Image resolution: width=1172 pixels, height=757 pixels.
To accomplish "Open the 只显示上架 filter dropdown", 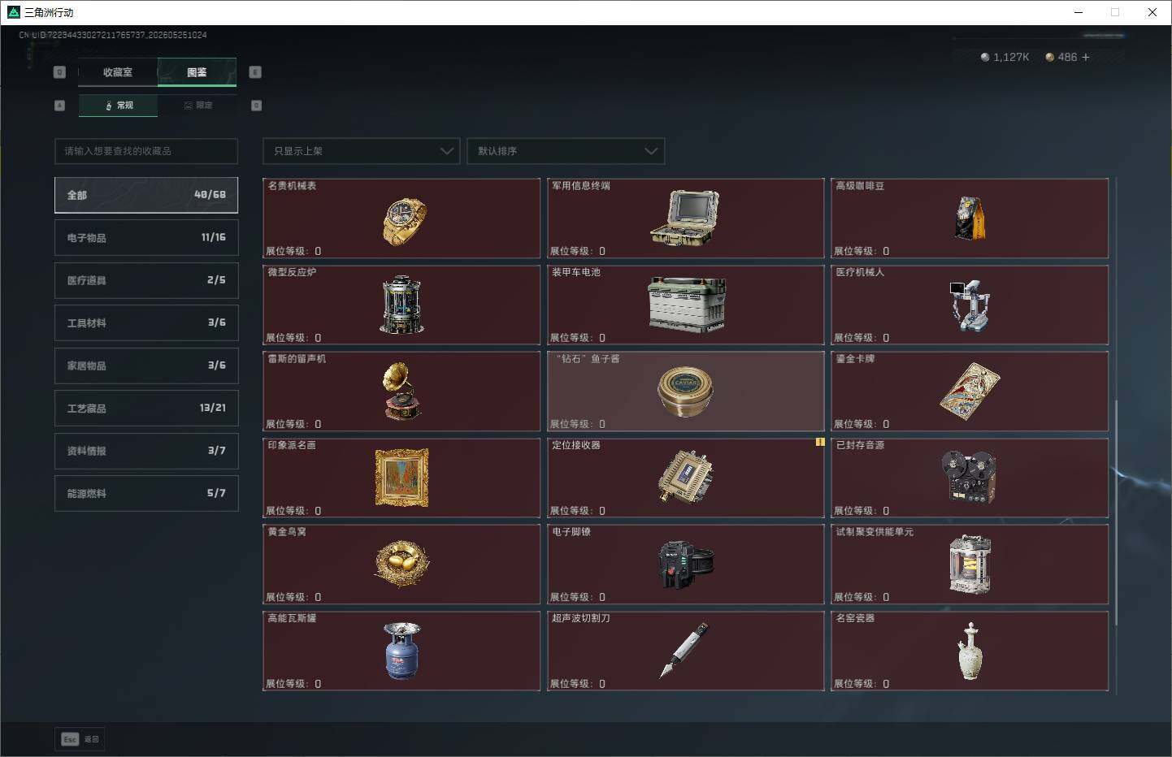I will click(362, 151).
